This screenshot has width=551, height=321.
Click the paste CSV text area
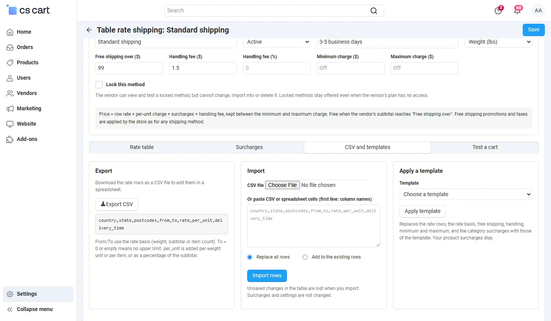pyautogui.click(x=314, y=226)
